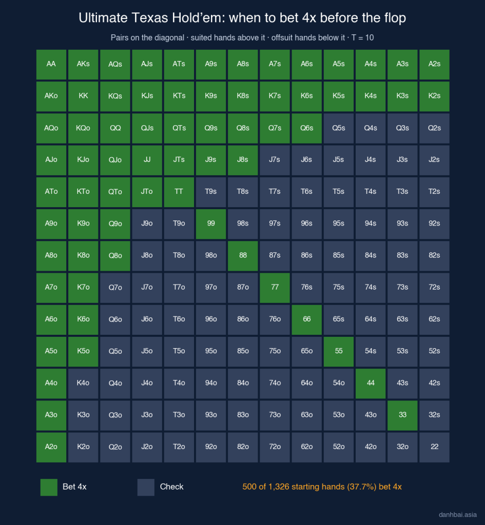
Task: Select the A9o cell
Action: (51, 224)
